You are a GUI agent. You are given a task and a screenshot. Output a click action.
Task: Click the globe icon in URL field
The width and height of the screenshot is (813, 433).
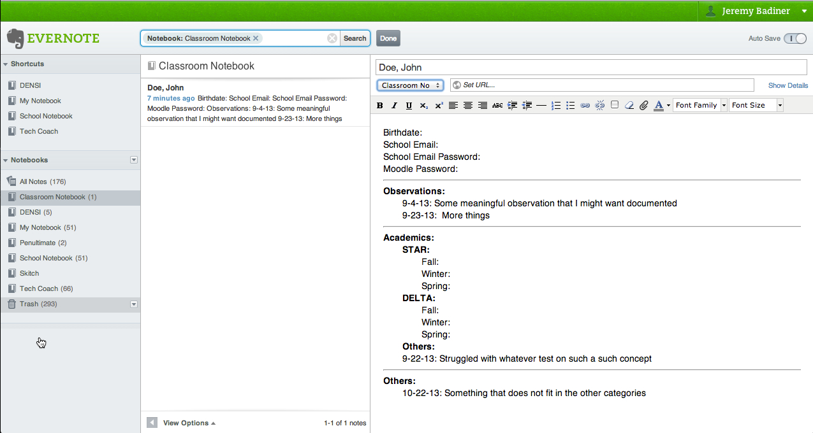coord(456,85)
